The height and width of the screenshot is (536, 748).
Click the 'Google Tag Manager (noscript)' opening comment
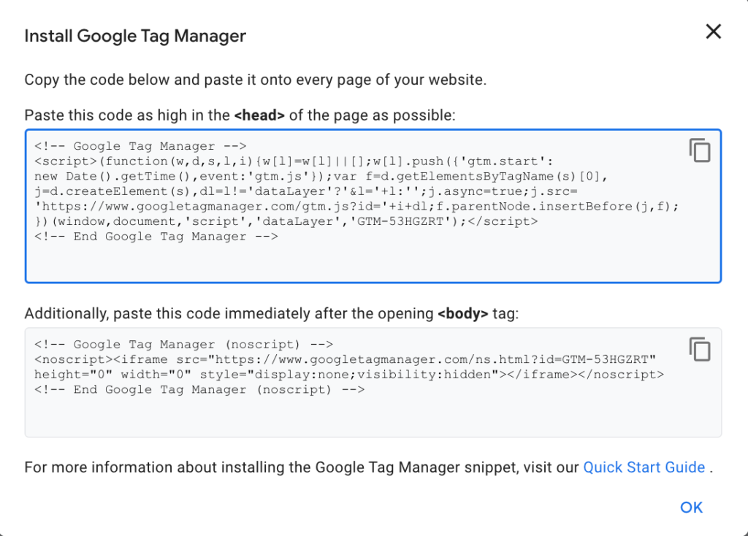pos(183,345)
